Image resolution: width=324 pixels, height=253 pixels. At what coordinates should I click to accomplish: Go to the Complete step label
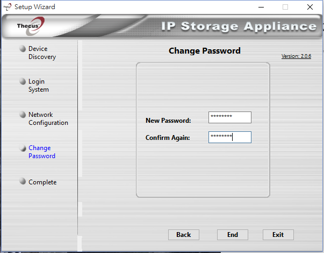(42, 182)
